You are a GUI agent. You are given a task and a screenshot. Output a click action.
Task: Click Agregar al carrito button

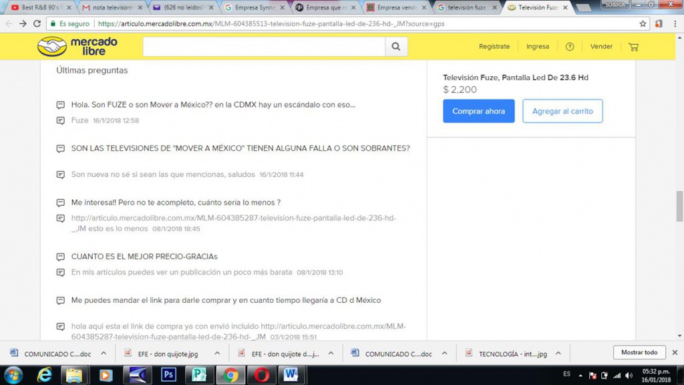(562, 111)
